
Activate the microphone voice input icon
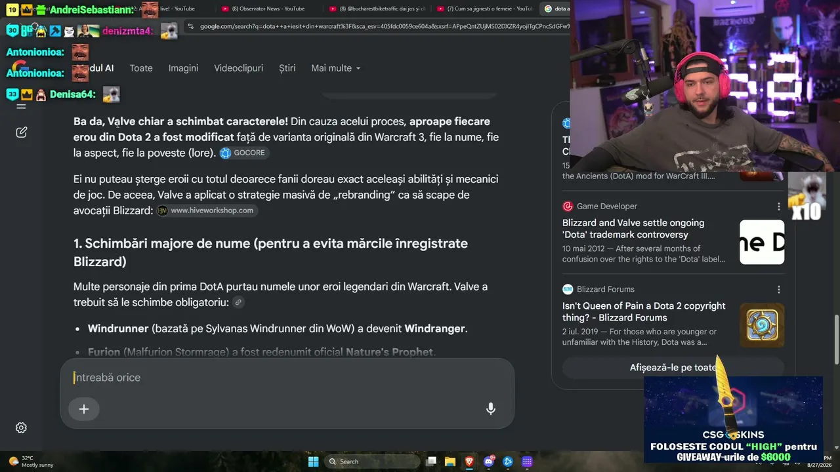490,409
